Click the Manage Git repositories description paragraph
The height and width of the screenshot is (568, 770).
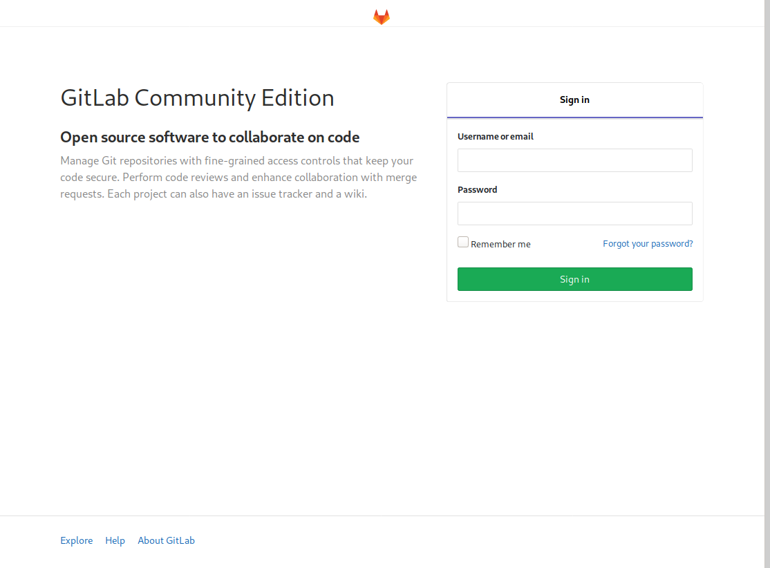pos(238,178)
